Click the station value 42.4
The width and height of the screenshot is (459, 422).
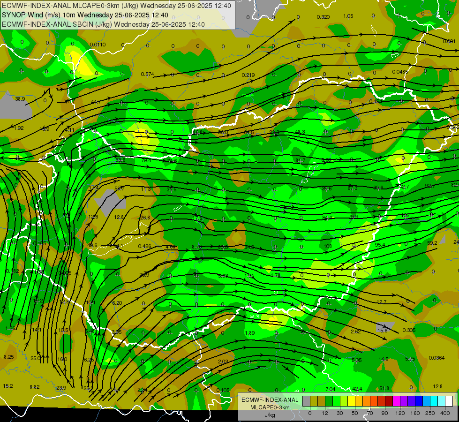click(x=357, y=389)
